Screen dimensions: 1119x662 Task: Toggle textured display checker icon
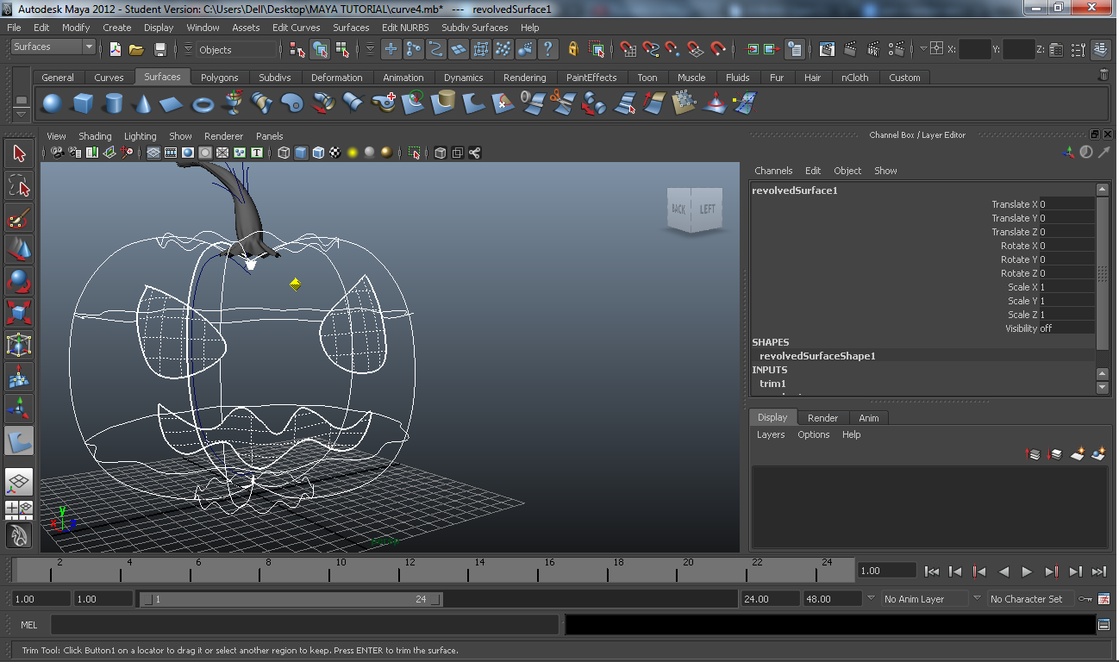(335, 153)
